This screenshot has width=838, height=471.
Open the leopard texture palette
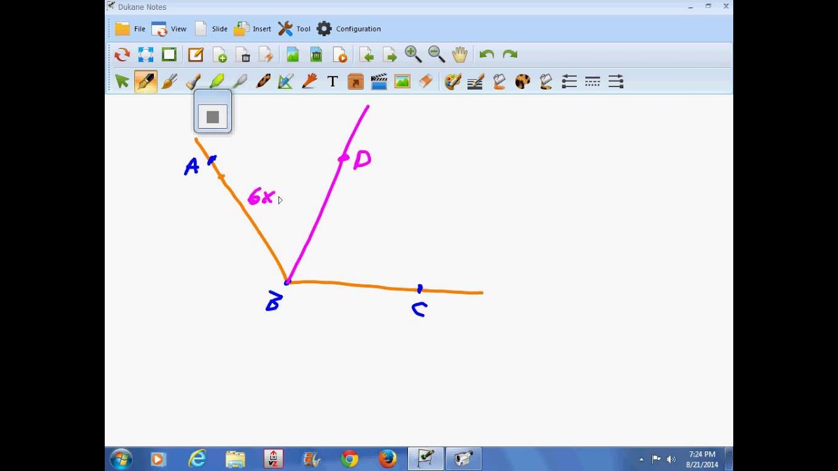(x=522, y=82)
